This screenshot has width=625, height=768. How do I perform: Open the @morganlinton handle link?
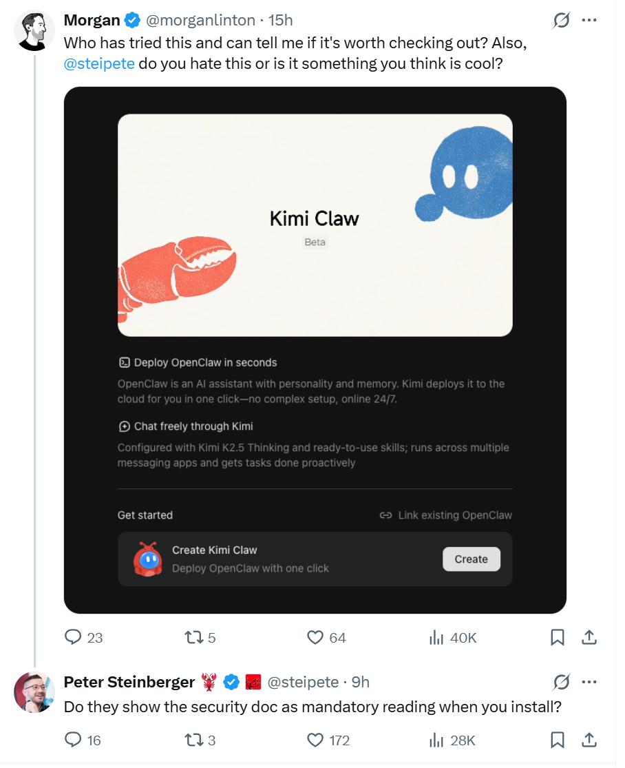200,21
